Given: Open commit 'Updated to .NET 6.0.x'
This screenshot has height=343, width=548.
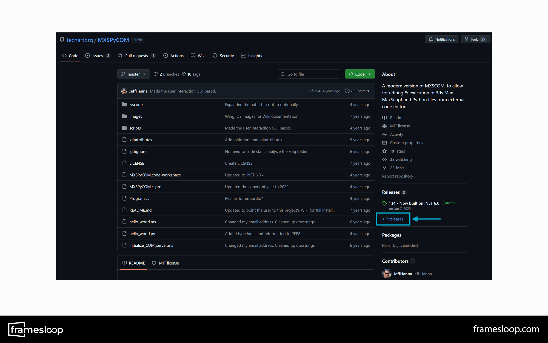Looking at the screenshot, I should [244, 175].
